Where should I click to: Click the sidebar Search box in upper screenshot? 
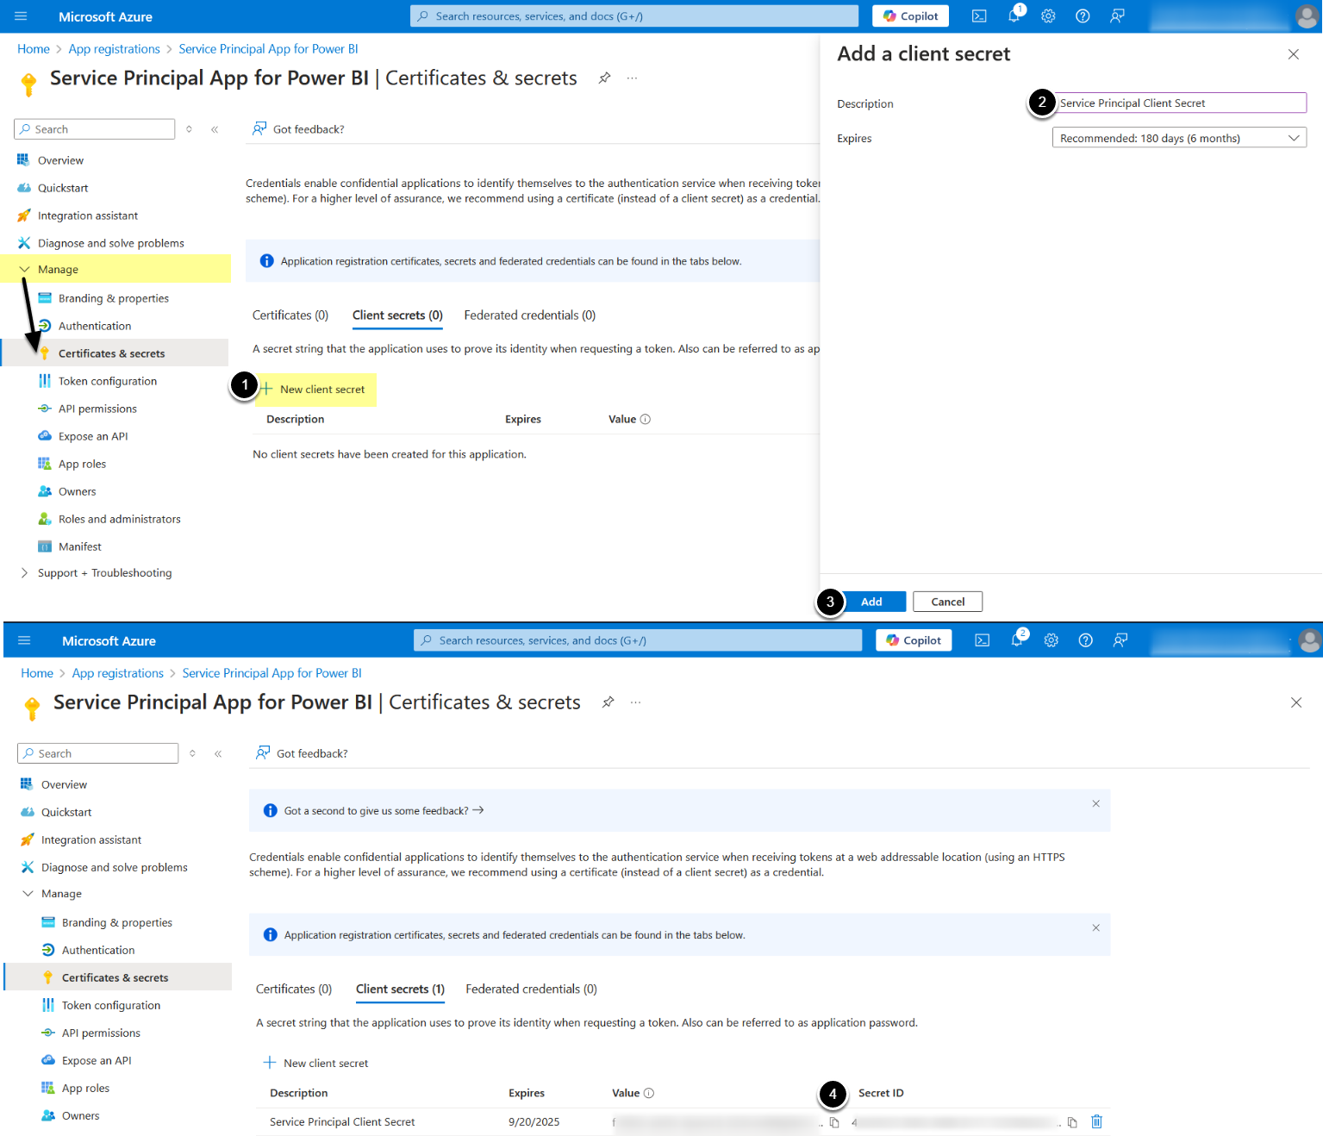tap(95, 129)
